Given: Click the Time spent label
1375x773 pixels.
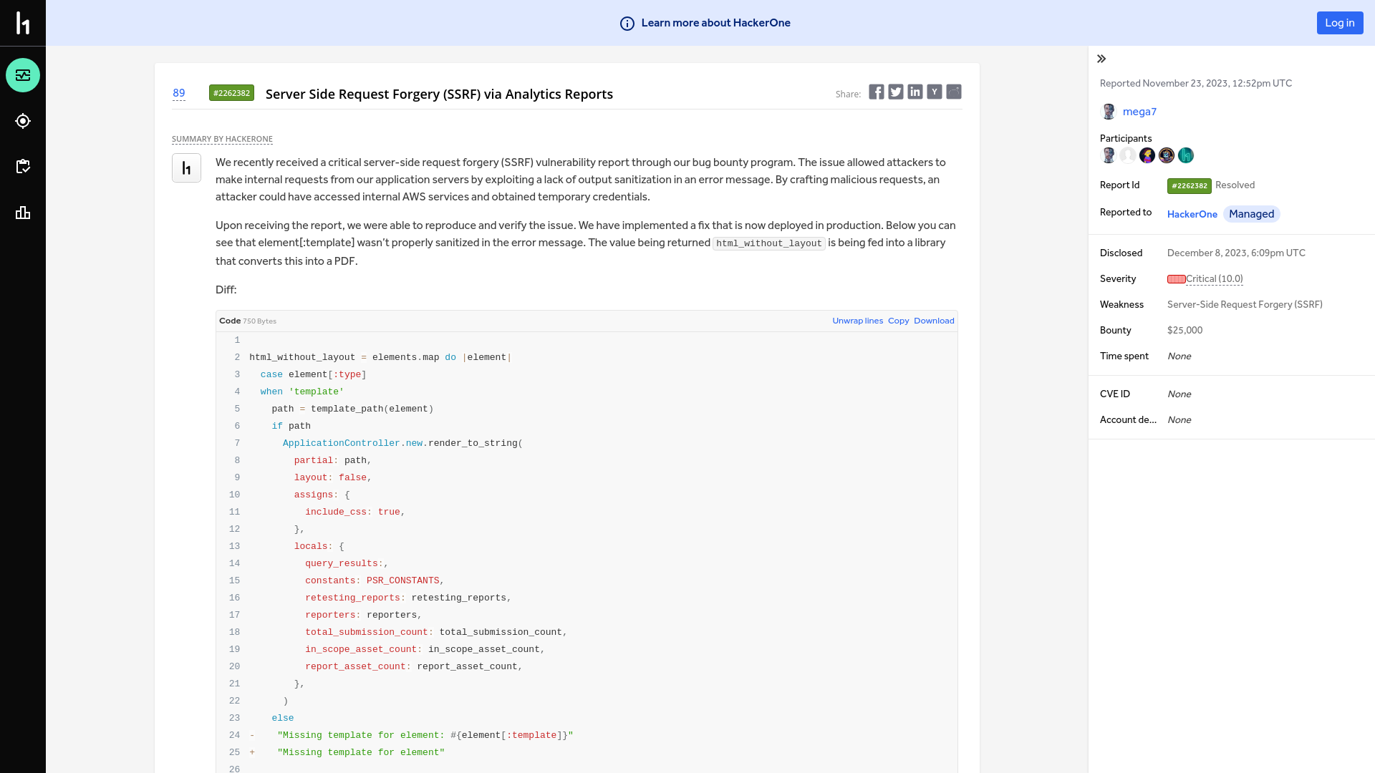Looking at the screenshot, I should [1124, 356].
